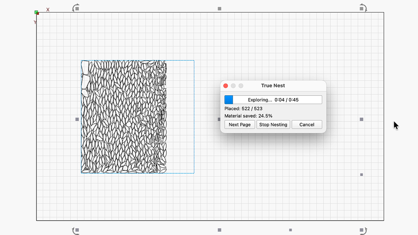The height and width of the screenshot is (235, 418).
Task: Select the right-middle square selection handle
Action: (x=362, y=119)
